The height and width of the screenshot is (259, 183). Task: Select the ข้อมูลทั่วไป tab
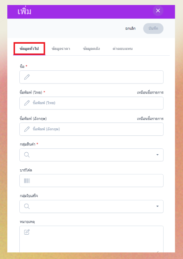coord(29,49)
